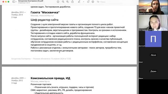The width and height of the screenshot is (168, 94).
Task: Focus the Preview search field
Action: point(117,2)
